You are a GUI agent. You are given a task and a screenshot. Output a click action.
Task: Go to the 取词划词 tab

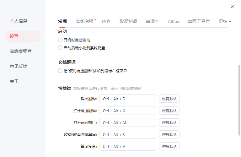(x=128, y=21)
